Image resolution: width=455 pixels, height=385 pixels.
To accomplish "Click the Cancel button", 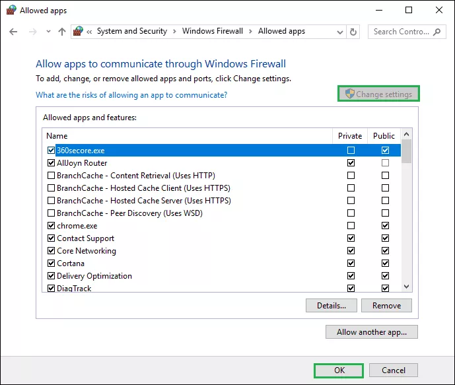I will 394,370.
